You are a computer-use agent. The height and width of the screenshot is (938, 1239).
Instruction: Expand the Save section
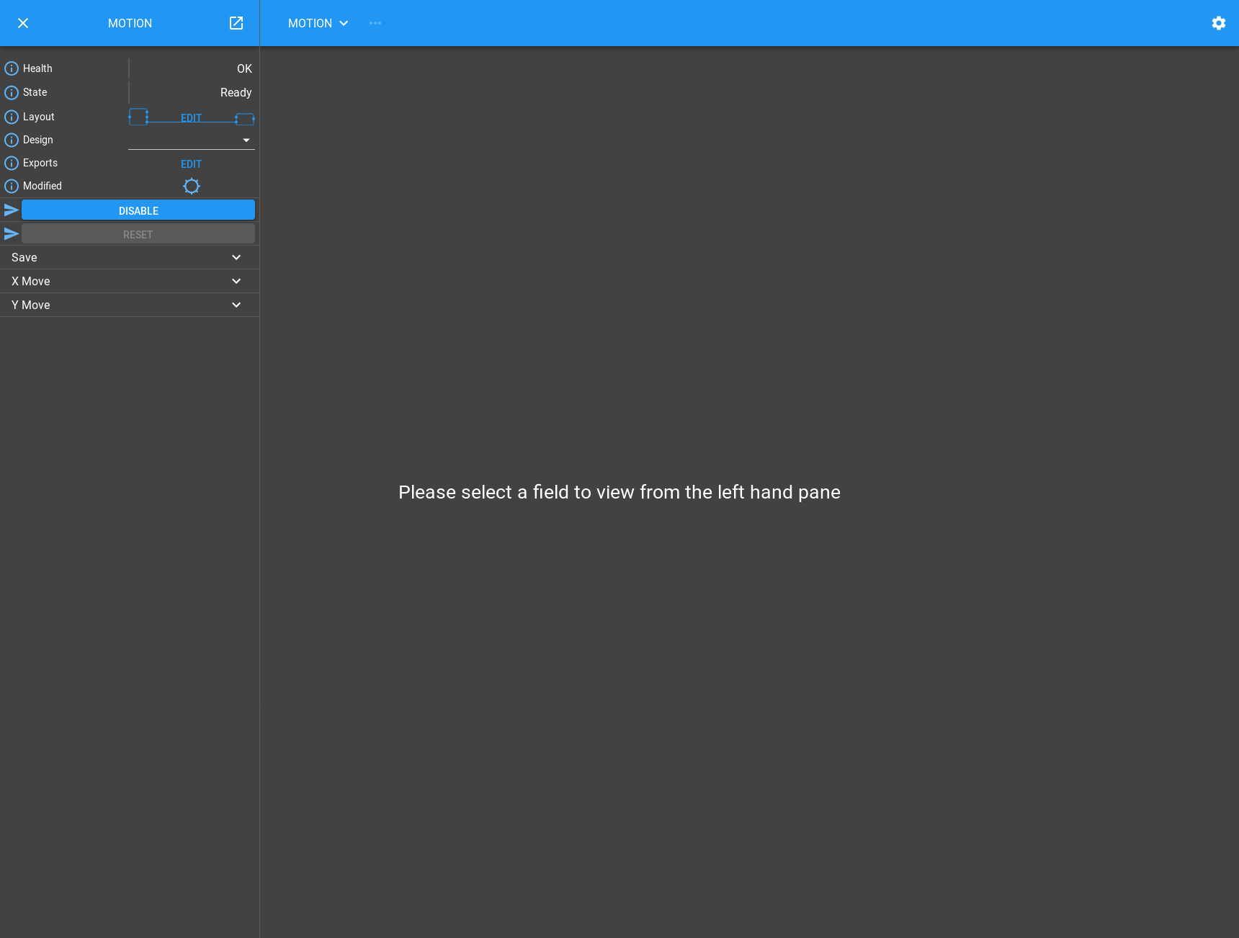pos(130,257)
